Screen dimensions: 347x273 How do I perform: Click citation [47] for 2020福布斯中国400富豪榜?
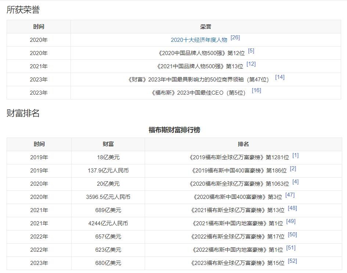(290, 195)
